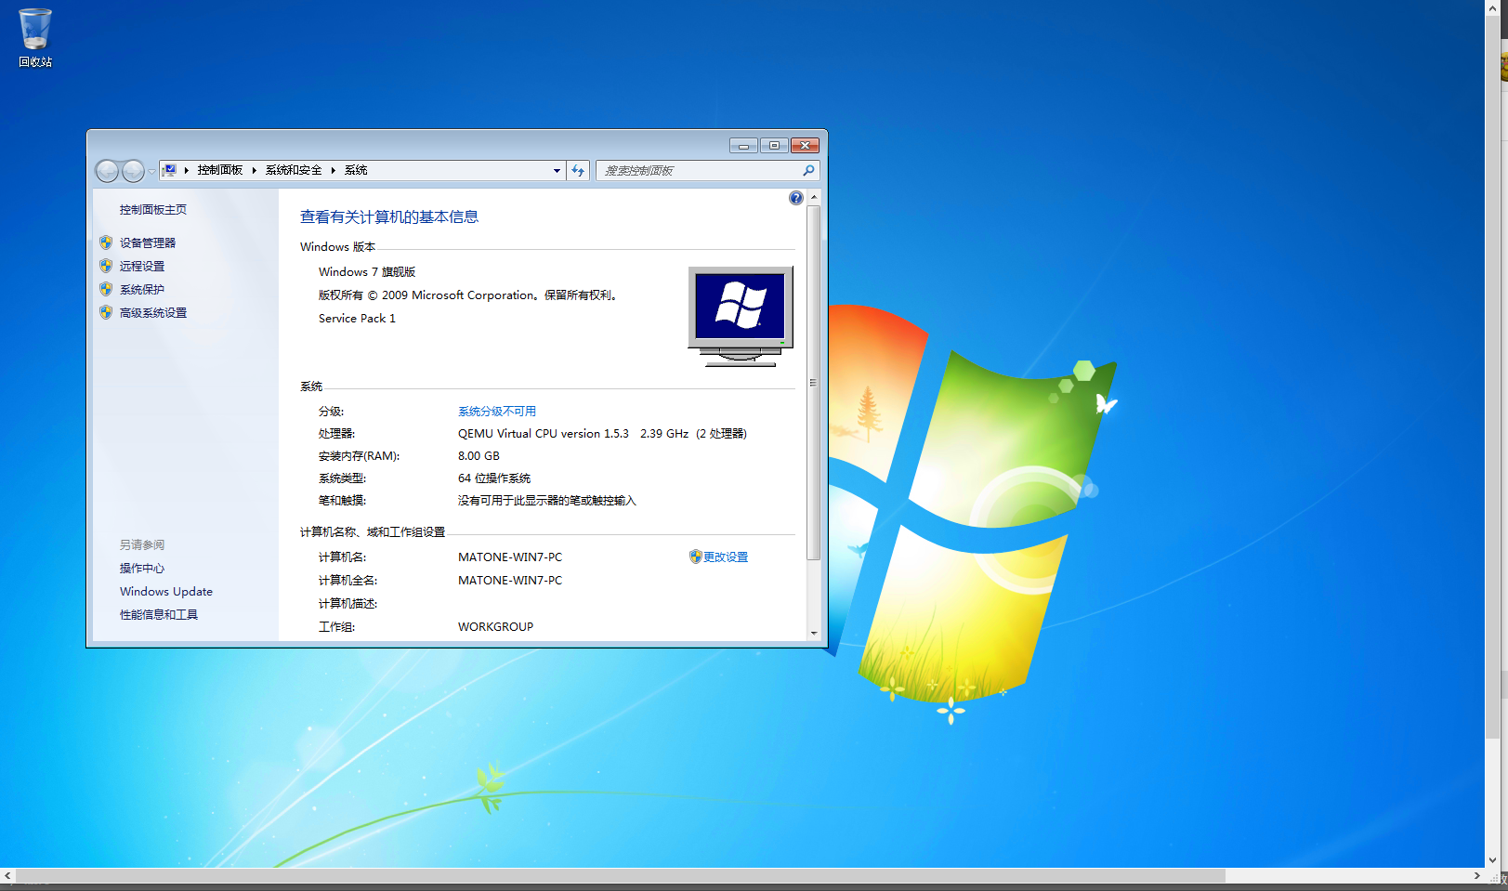
Task: Click the 没有可用于此显示器的笔或触控输入 text
Action: [547, 500]
